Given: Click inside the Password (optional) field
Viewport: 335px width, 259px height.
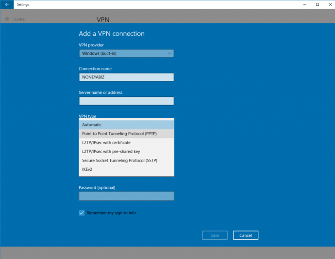Looking at the screenshot, I should pos(126,196).
